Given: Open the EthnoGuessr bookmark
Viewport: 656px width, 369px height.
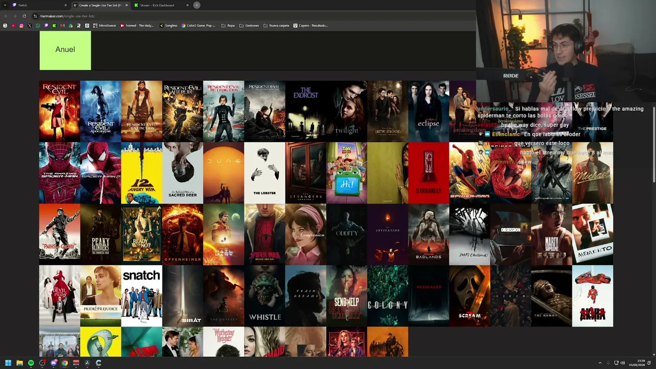Looking at the screenshot, I should pyautogui.click(x=105, y=26).
